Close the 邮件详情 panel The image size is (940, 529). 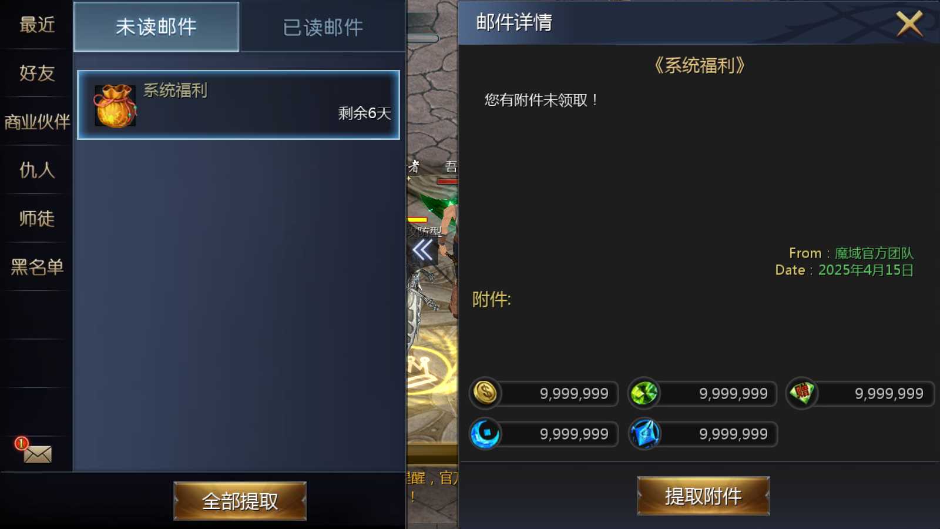(x=909, y=24)
